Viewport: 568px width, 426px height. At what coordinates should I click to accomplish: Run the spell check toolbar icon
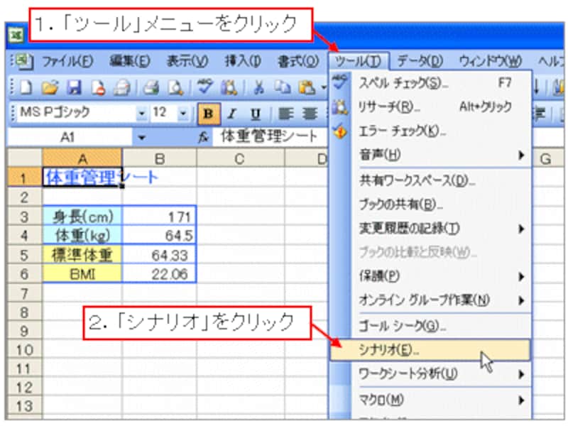coord(204,87)
